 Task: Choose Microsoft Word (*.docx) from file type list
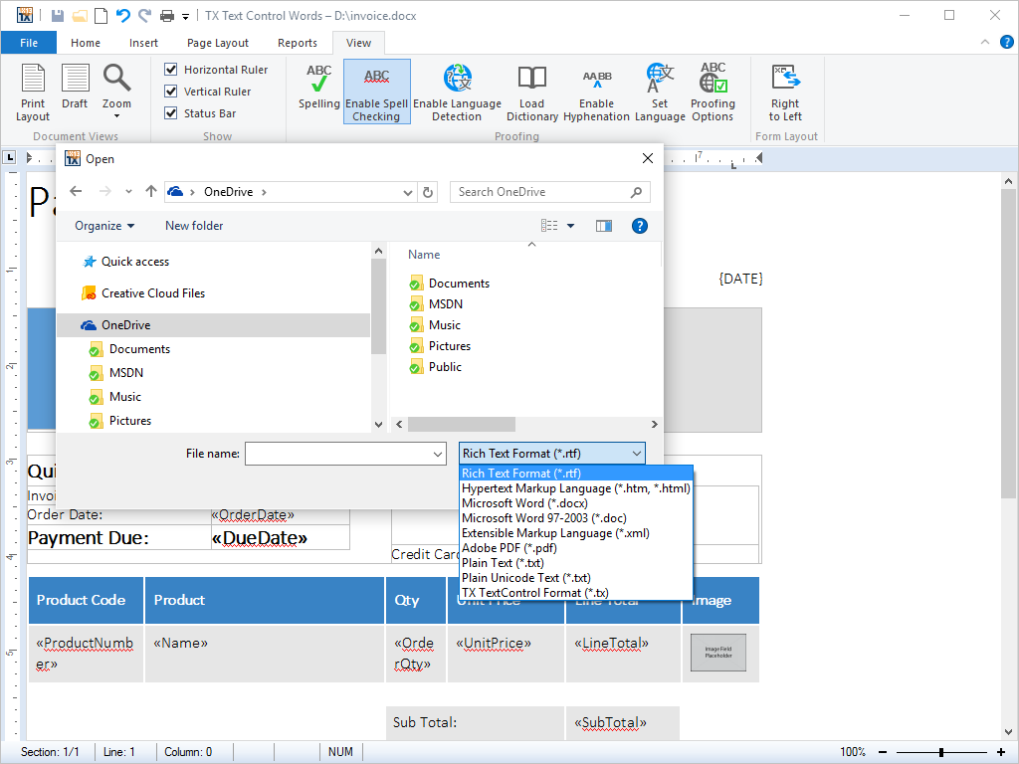(x=517, y=503)
